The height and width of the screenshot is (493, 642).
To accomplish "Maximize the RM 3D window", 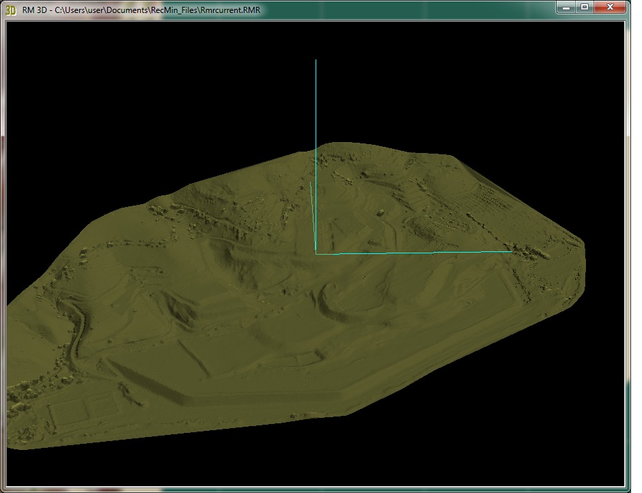I will (585, 8).
